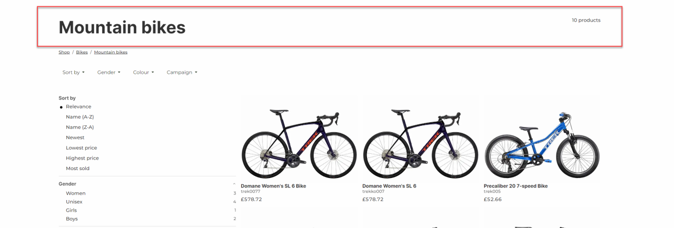Sort by Name (Z-A)

pos(80,127)
